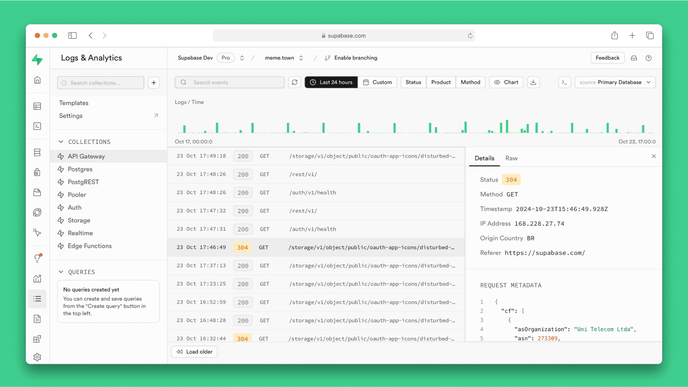Open the logs Settings link

pos(108,116)
